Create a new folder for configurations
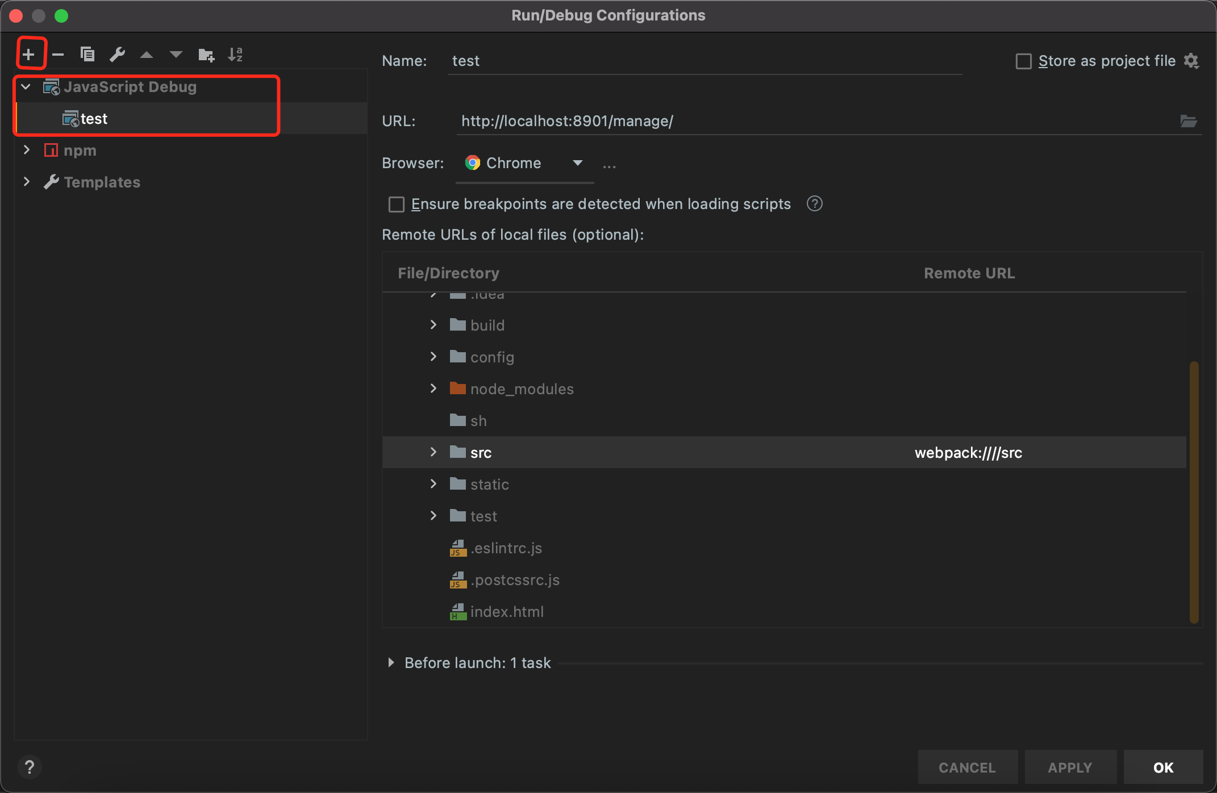 point(206,55)
